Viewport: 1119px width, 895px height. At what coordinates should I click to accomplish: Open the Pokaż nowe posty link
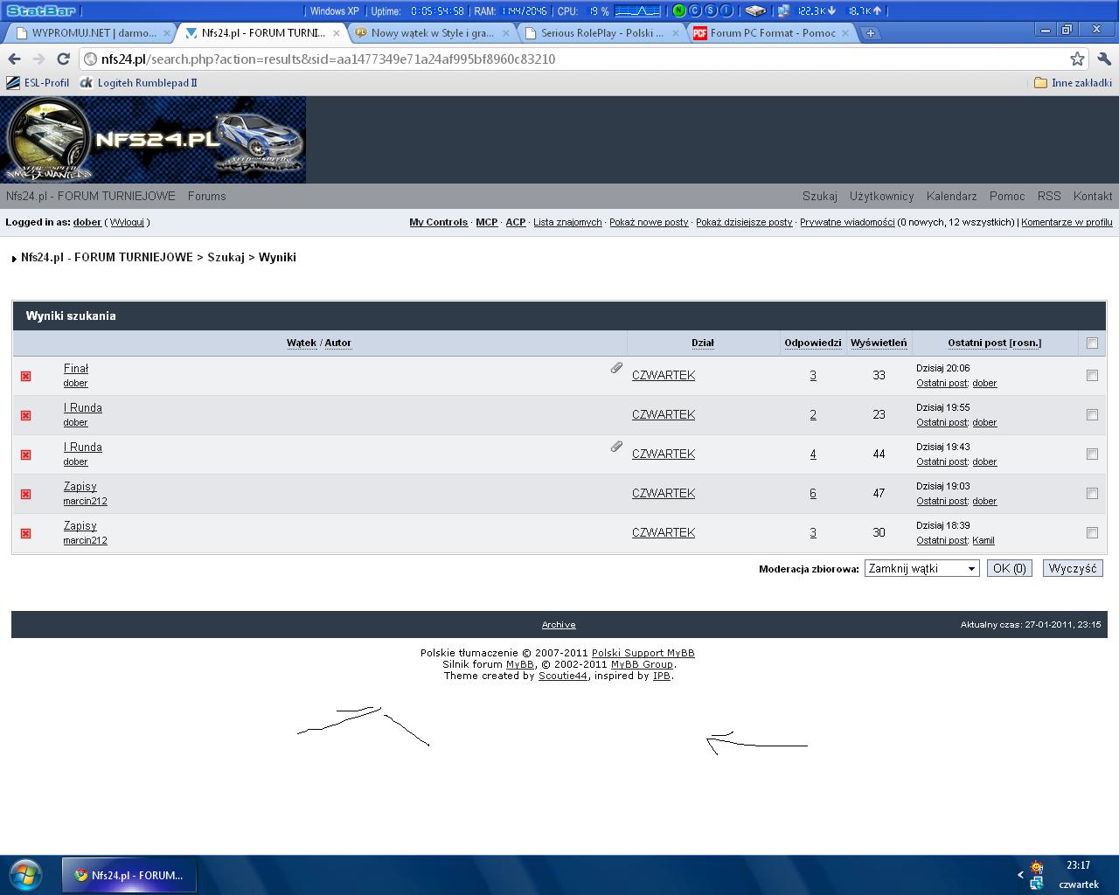coord(649,222)
